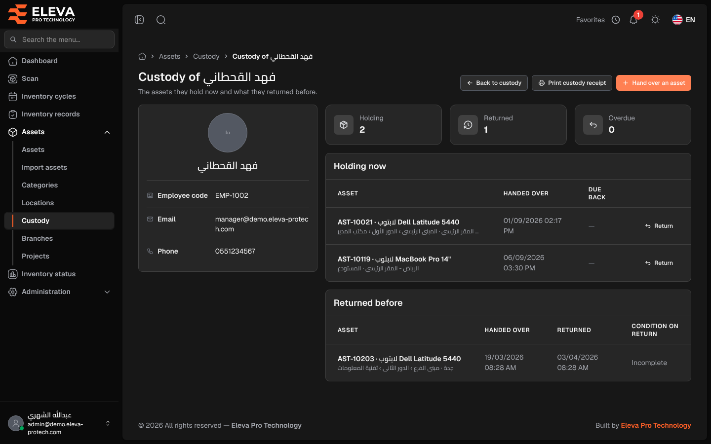711x444 pixels.
Task: Click the Incomplete condition cell
Action: (x=649, y=363)
